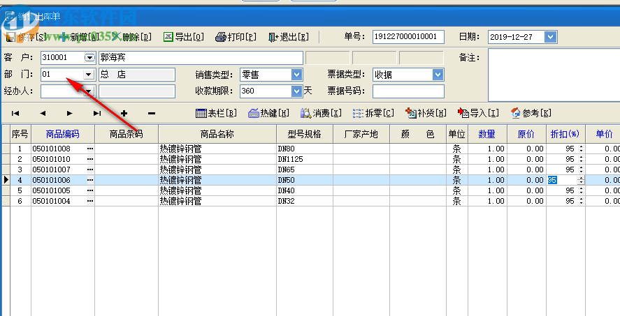Image resolution: width=620 pixels, height=316 pixels.
Task: Open lookup button for code 050101008
Action: click(91, 149)
